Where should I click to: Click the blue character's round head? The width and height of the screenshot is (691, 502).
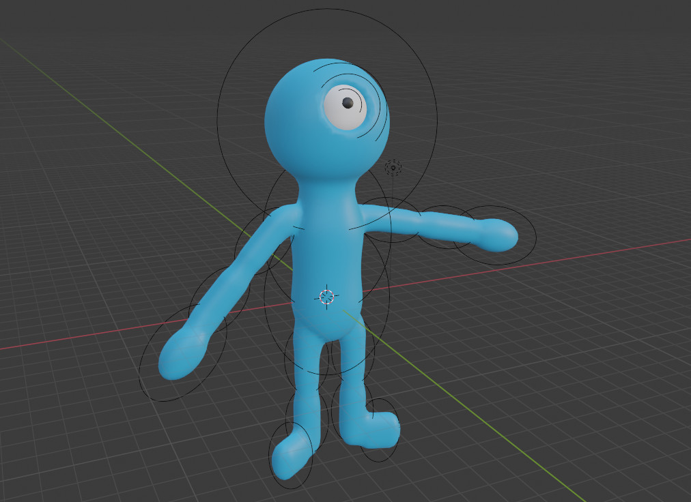pyautogui.click(x=326, y=119)
